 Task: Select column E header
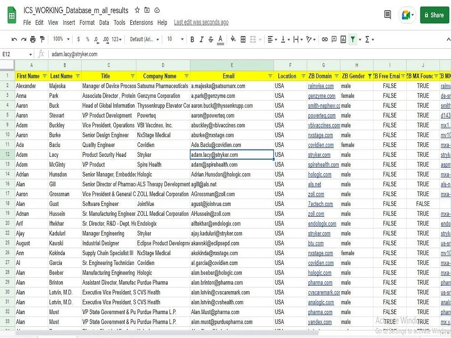point(232,65)
